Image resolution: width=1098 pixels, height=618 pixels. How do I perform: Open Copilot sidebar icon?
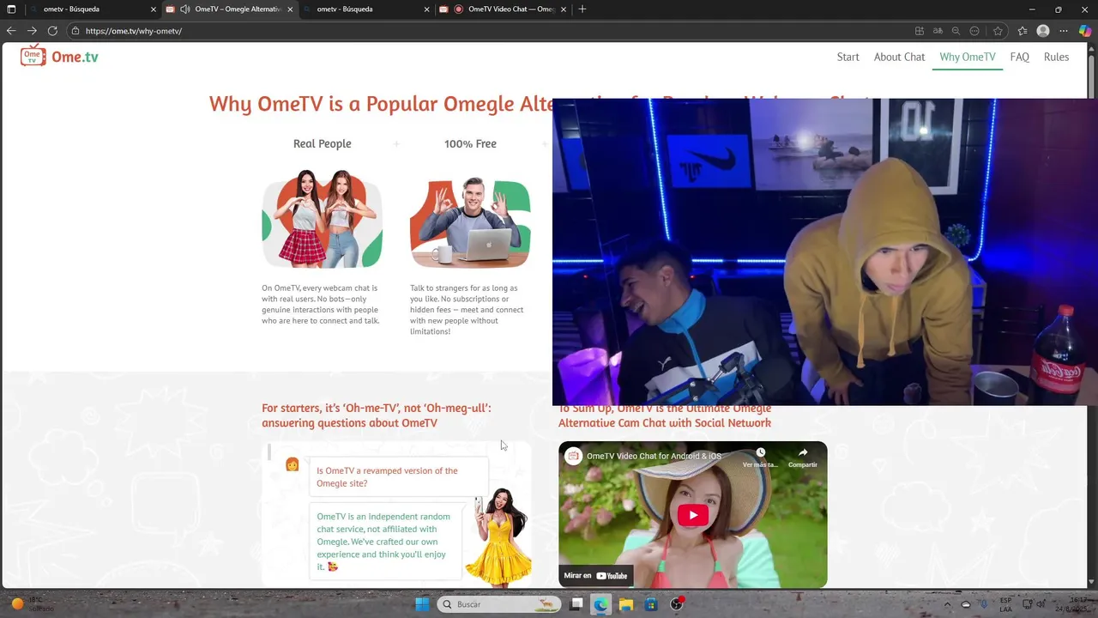click(1085, 31)
